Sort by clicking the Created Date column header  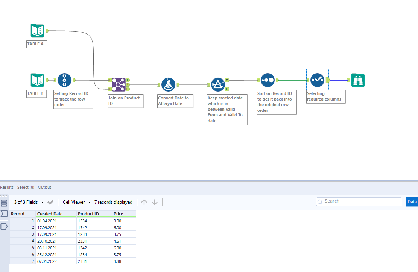coord(49,213)
